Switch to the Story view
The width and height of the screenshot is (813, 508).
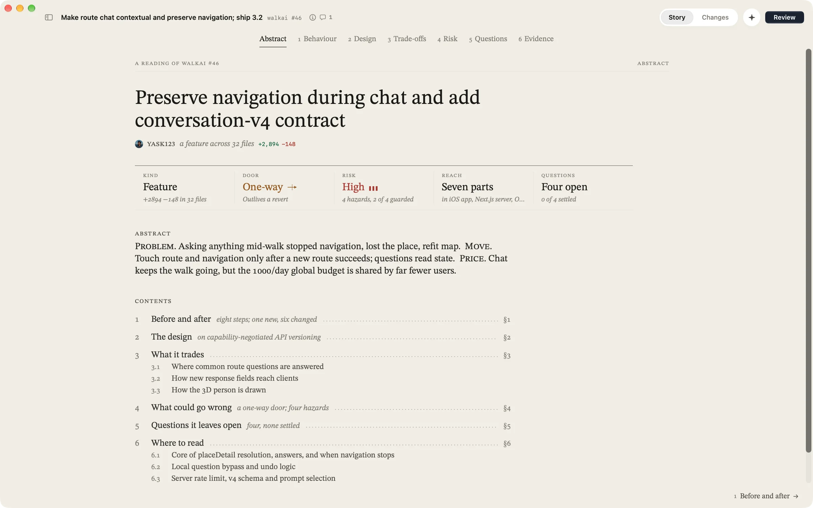(x=677, y=17)
